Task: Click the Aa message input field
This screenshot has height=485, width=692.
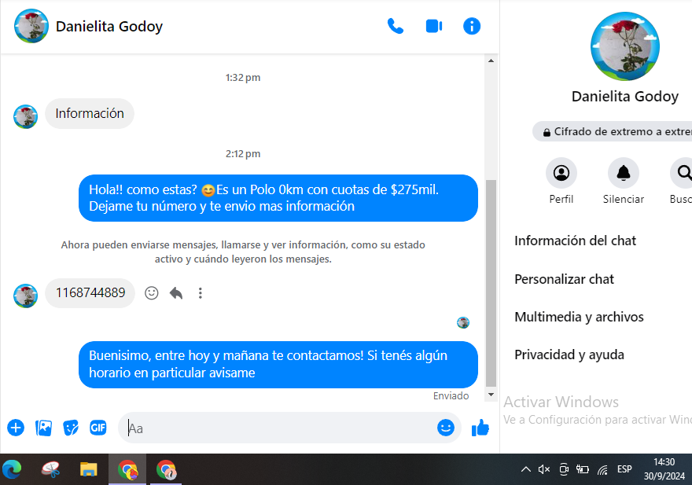Action: coord(275,428)
